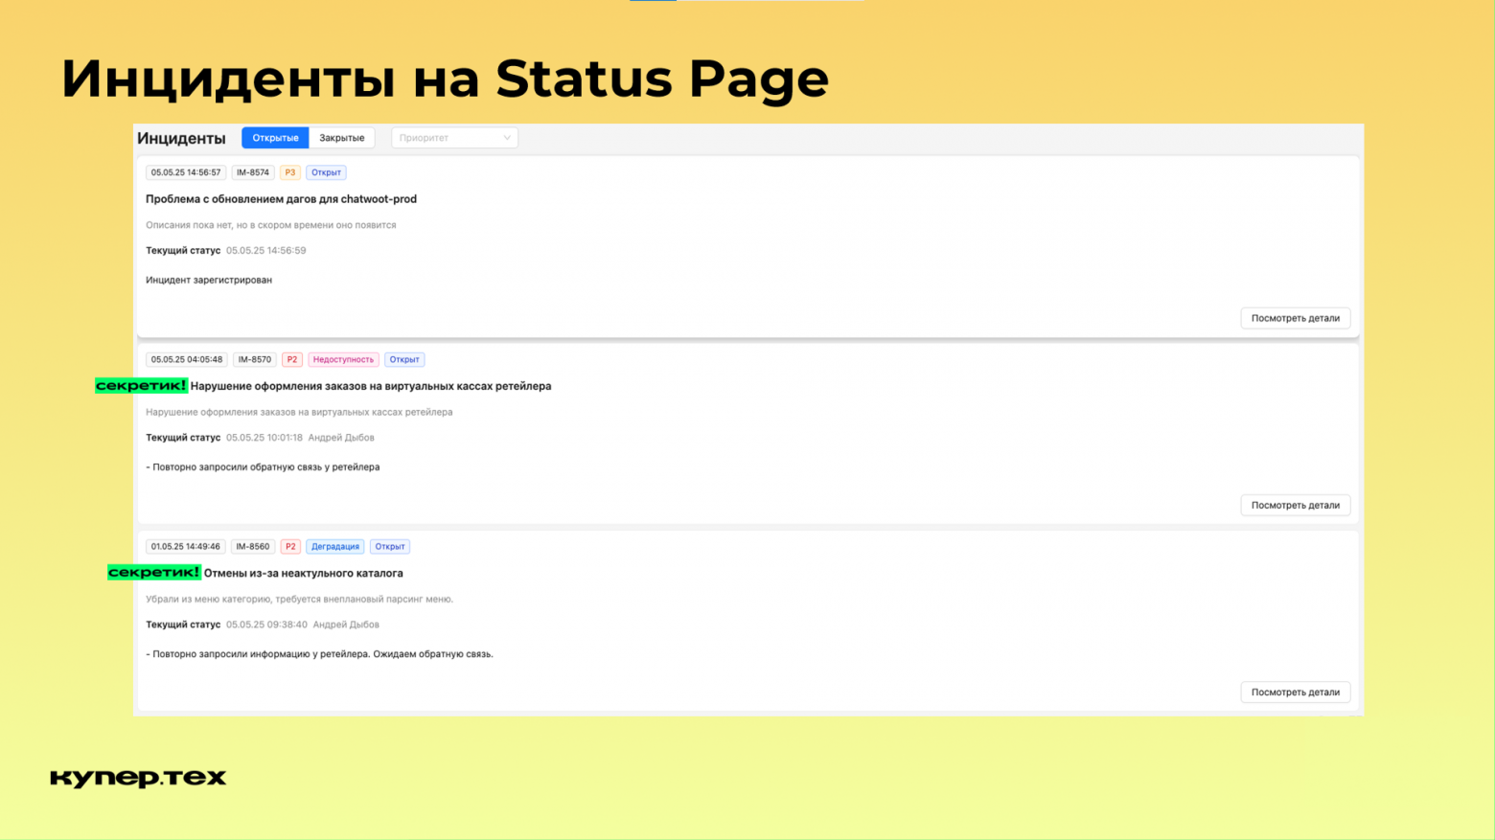This screenshot has height=840, width=1495.
Task: Click the P2 priority badge on incident IM-8570
Action: [292, 359]
